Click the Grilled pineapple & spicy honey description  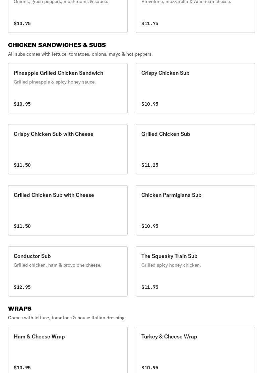click(x=55, y=82)
